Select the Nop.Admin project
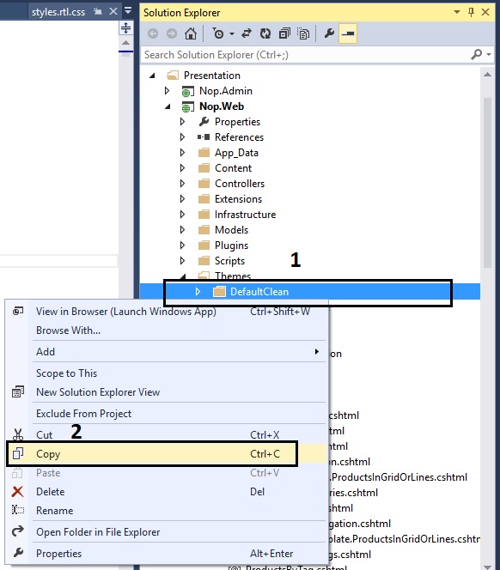This screenshot has width=500, height=570. click(x=226, y=91)
